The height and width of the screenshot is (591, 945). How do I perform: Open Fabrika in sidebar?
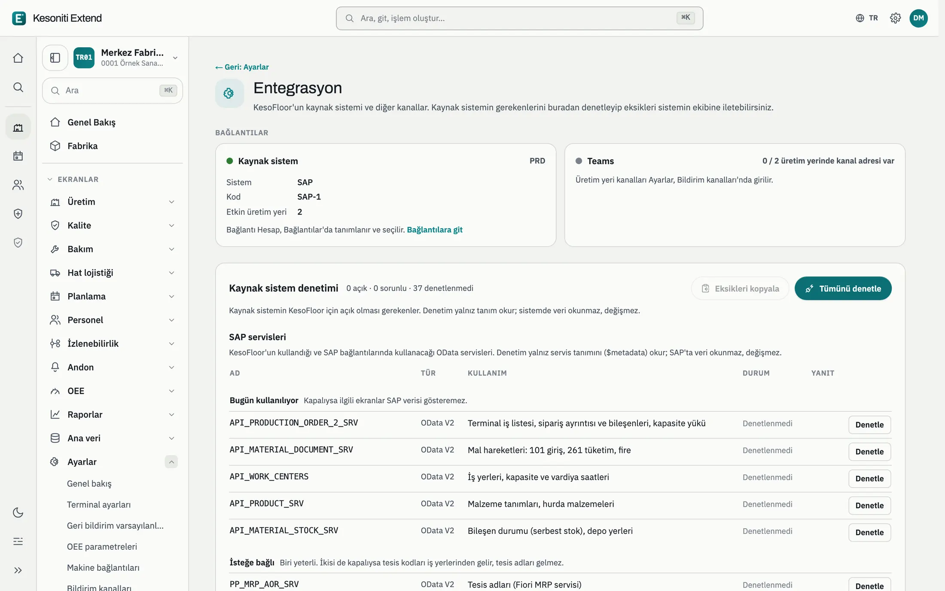click(113, 146)
